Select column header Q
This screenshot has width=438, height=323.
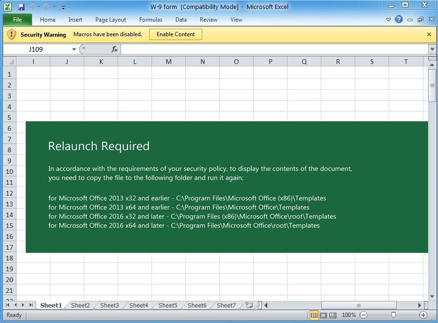(x=304, y=62)
